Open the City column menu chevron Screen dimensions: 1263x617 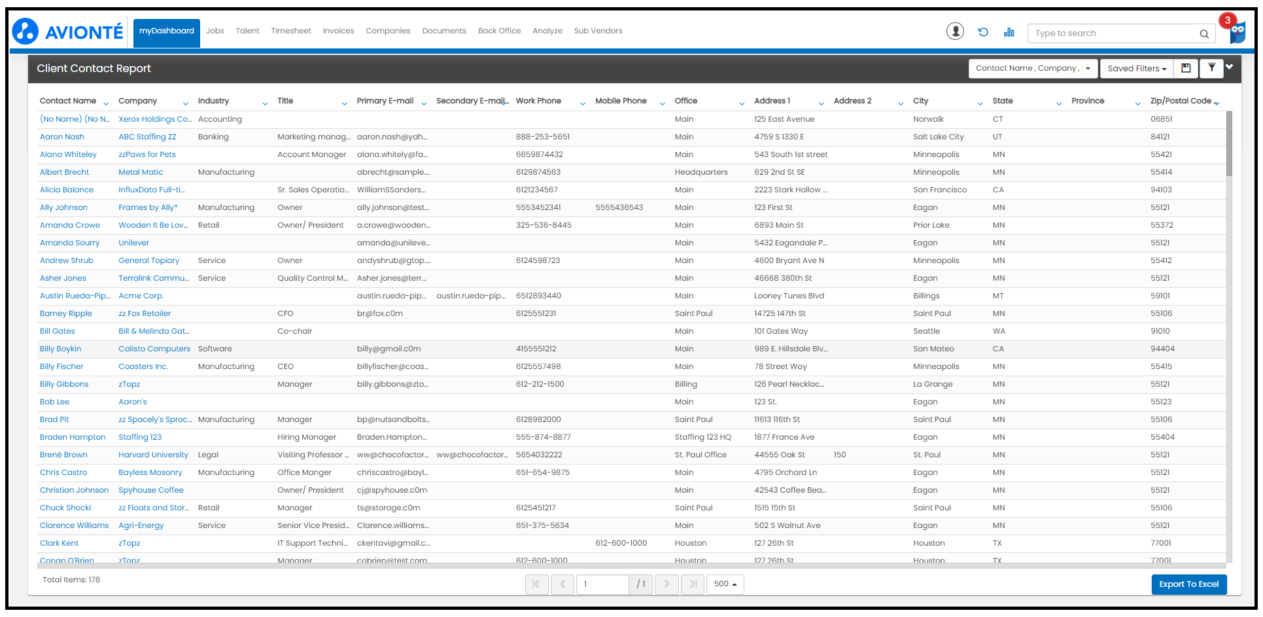pos(980,103)
